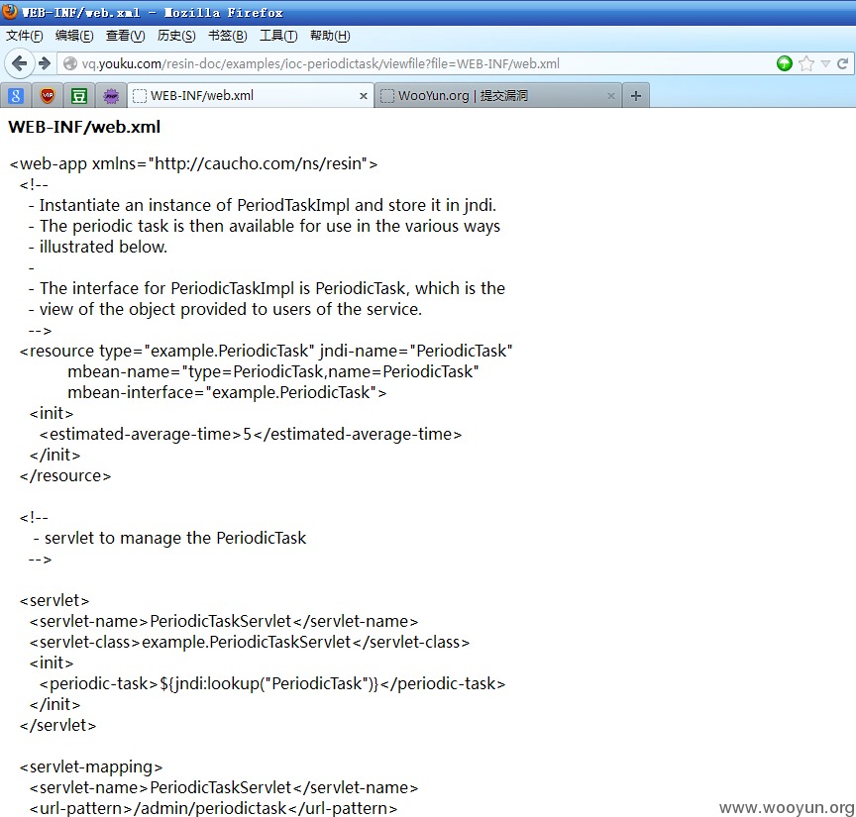Viewport: 856px width, 817px height.
Task: Open a new tab with plus button
Action: (635, 96)
